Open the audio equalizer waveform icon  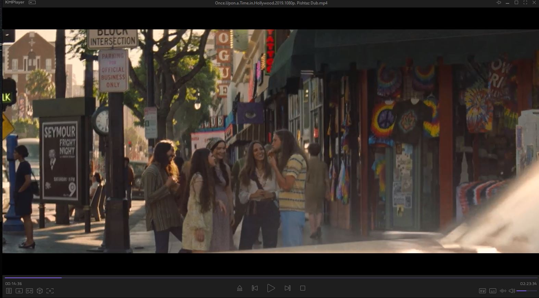[x=503, y=291]
